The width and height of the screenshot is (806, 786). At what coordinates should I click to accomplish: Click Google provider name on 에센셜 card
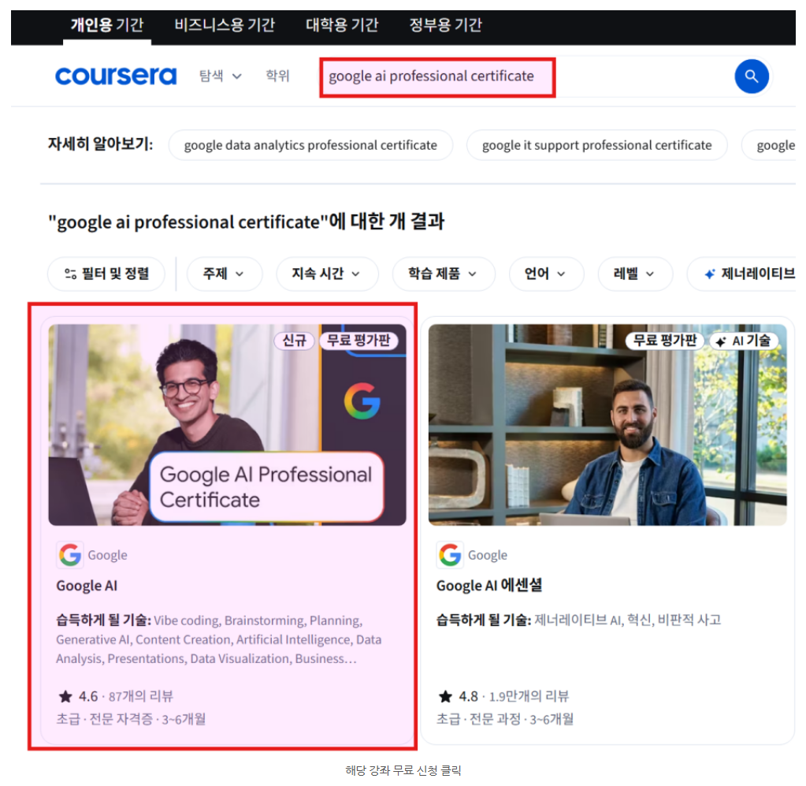tap(487, 556)
